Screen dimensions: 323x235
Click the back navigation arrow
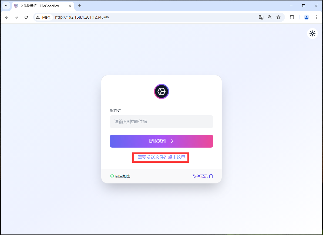[7, 17]
